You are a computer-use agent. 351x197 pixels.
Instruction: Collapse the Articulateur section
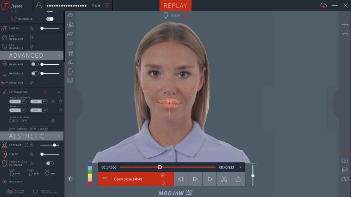[59, 92]
